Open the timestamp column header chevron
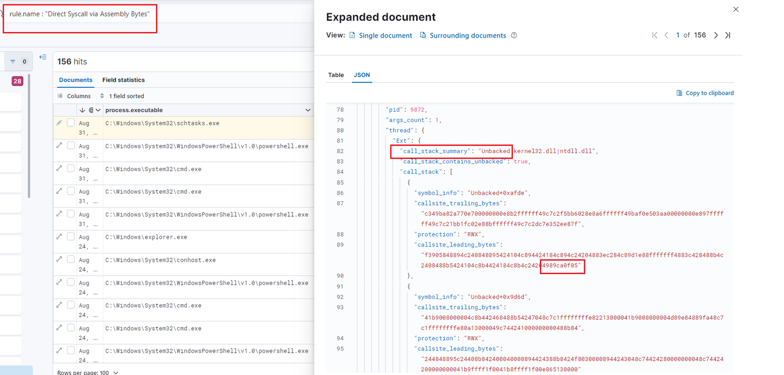 tap(98, 110)
